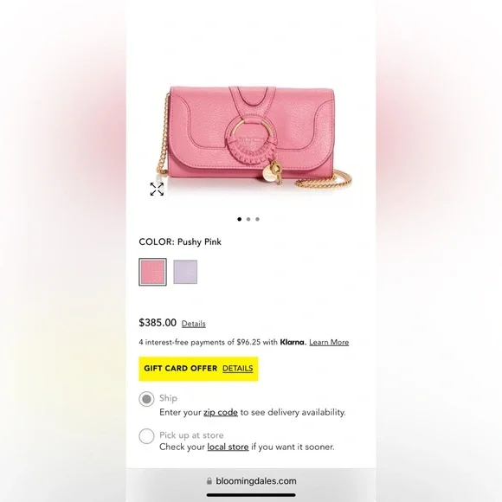Click the Pick up at store label
The image size is (502, 502).
click(191, 435)
